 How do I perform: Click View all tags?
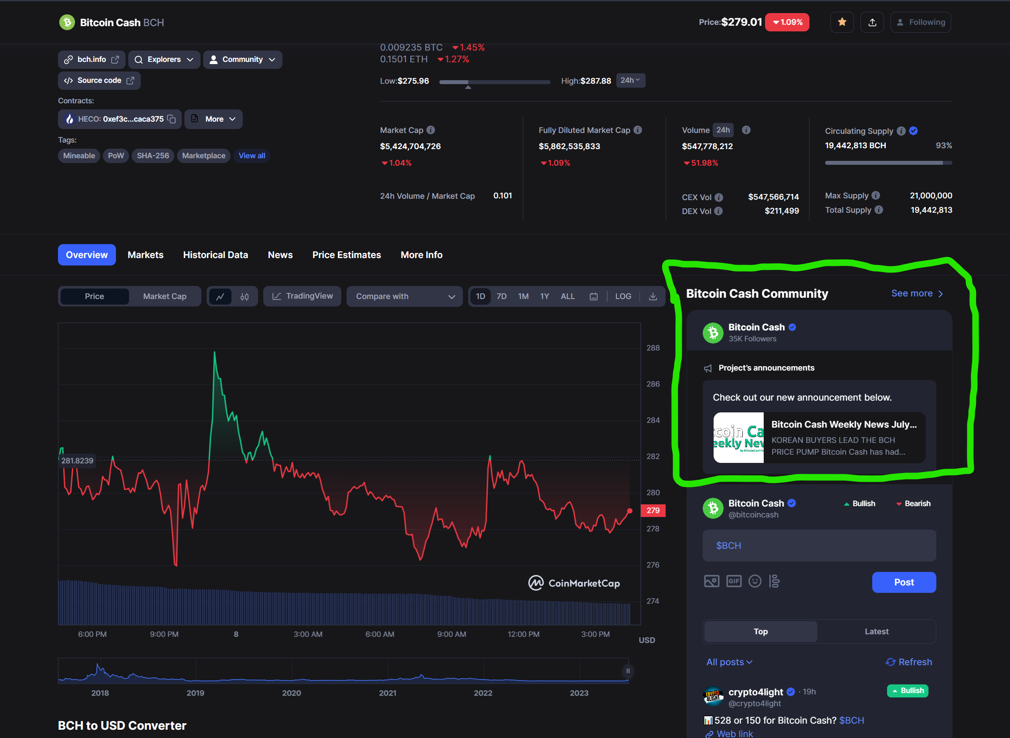(252, 156)
